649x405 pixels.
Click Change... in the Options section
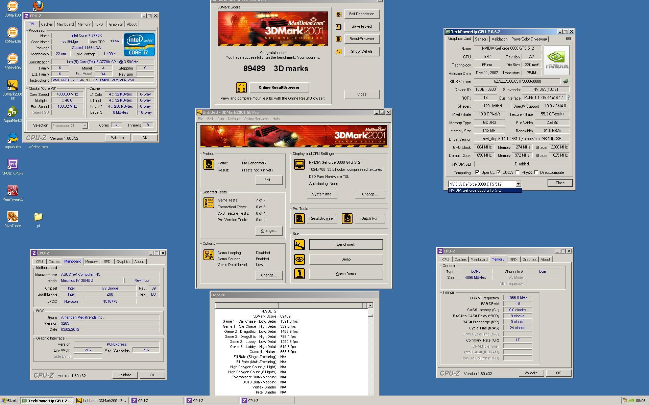pyautogui.click(x=269, y=275)
